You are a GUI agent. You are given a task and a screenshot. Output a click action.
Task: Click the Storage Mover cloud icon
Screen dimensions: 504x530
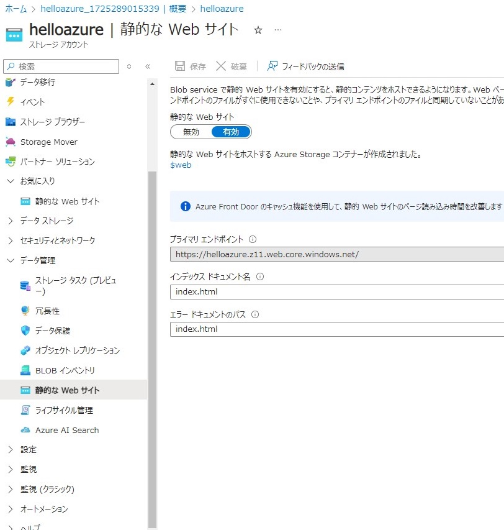11,142
